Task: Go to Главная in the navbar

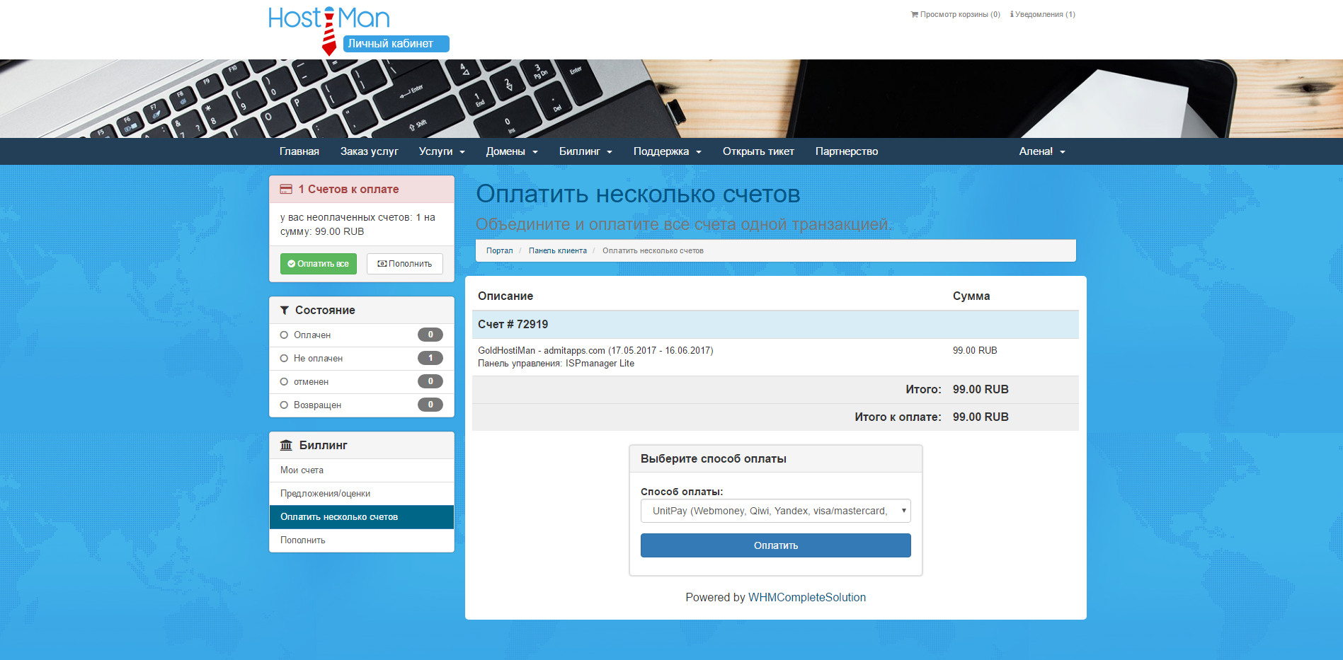Action: click(299, 151)
